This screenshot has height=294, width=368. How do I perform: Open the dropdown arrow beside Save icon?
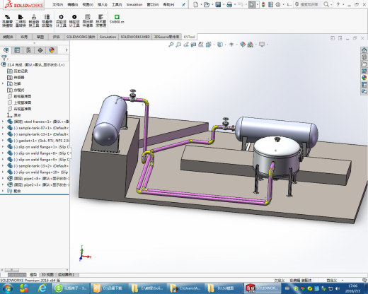coord(223,4)
